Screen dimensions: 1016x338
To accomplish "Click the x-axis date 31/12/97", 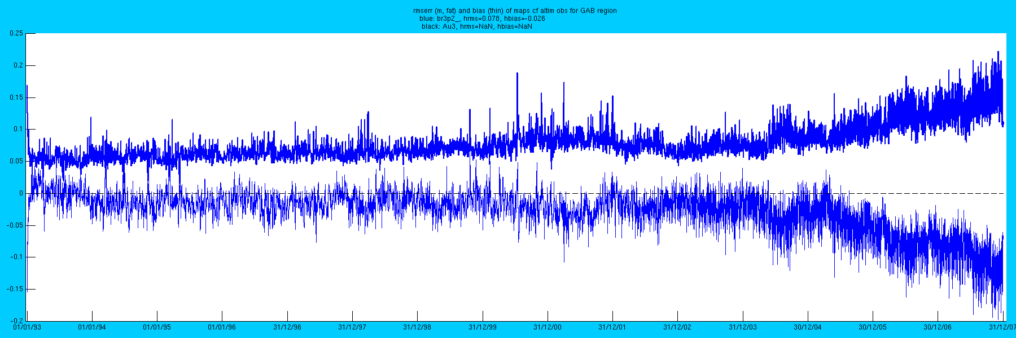I will [x=352, y=327].
